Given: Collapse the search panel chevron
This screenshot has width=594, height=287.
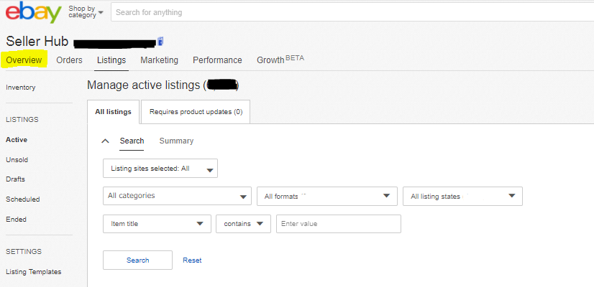Looking at the screenshot, I should [x=105, y=141].
